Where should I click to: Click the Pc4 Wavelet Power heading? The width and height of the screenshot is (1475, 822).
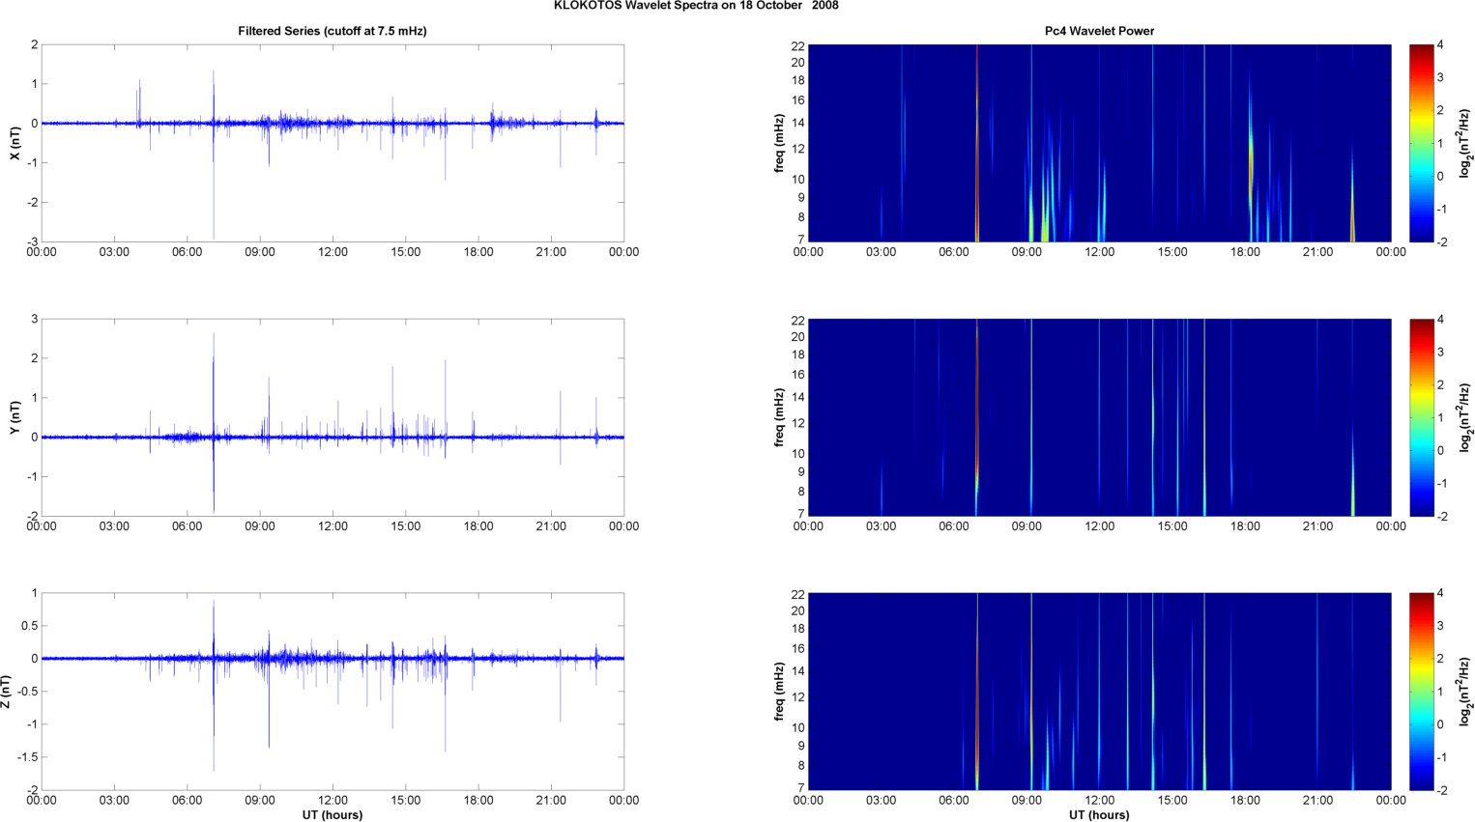coord(1099,31)
